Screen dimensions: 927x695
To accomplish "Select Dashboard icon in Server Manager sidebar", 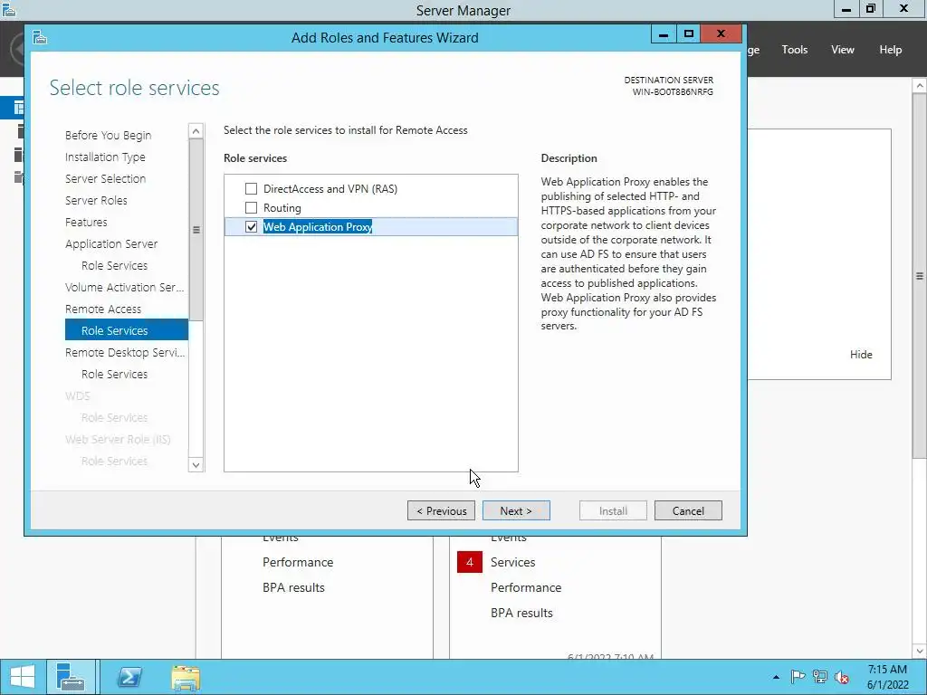I will (18, 108).
